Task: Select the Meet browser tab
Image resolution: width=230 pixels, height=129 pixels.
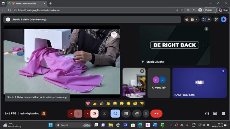Action: (x=27, y=3)
